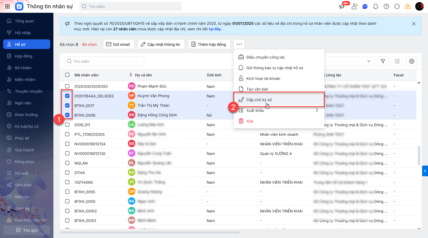Click the Gửi email button
Image resolution: width=428 pixels, height=238 pixels.
pos(118,44)
